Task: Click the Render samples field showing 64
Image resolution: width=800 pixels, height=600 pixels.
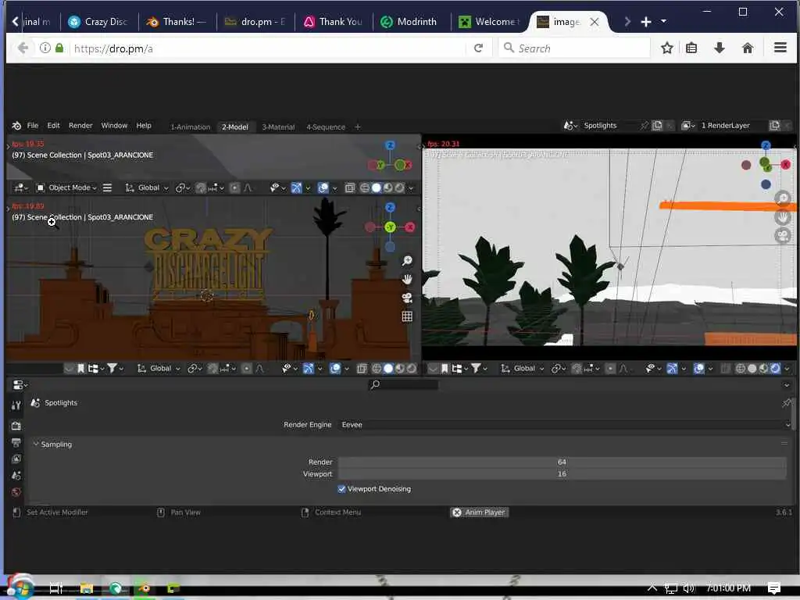Action: point(562,462)
